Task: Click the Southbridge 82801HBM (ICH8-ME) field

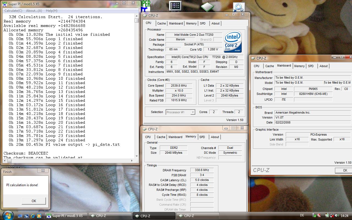Action: (x=313, y=94)
